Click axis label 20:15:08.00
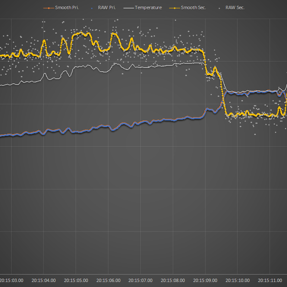The width and height of the screenshot is (287, 287). tap(173, 280)
